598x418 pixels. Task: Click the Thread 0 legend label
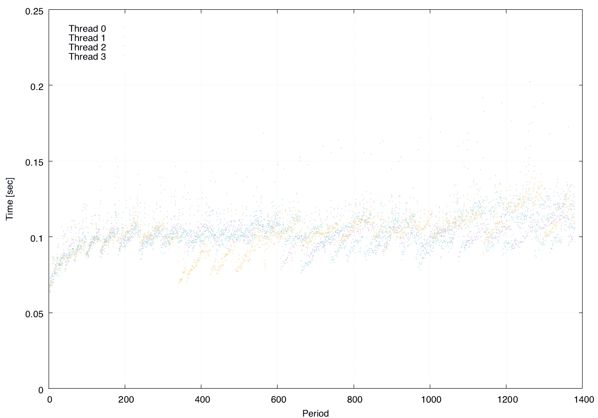coord(87,28)
